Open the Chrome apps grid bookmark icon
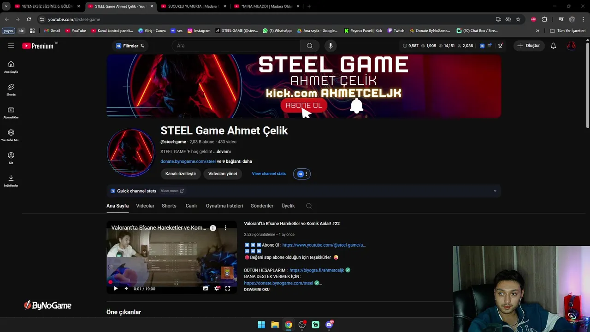Image resolution: width=590 pixels, height=332 pixels. click(x=32, y=31)
